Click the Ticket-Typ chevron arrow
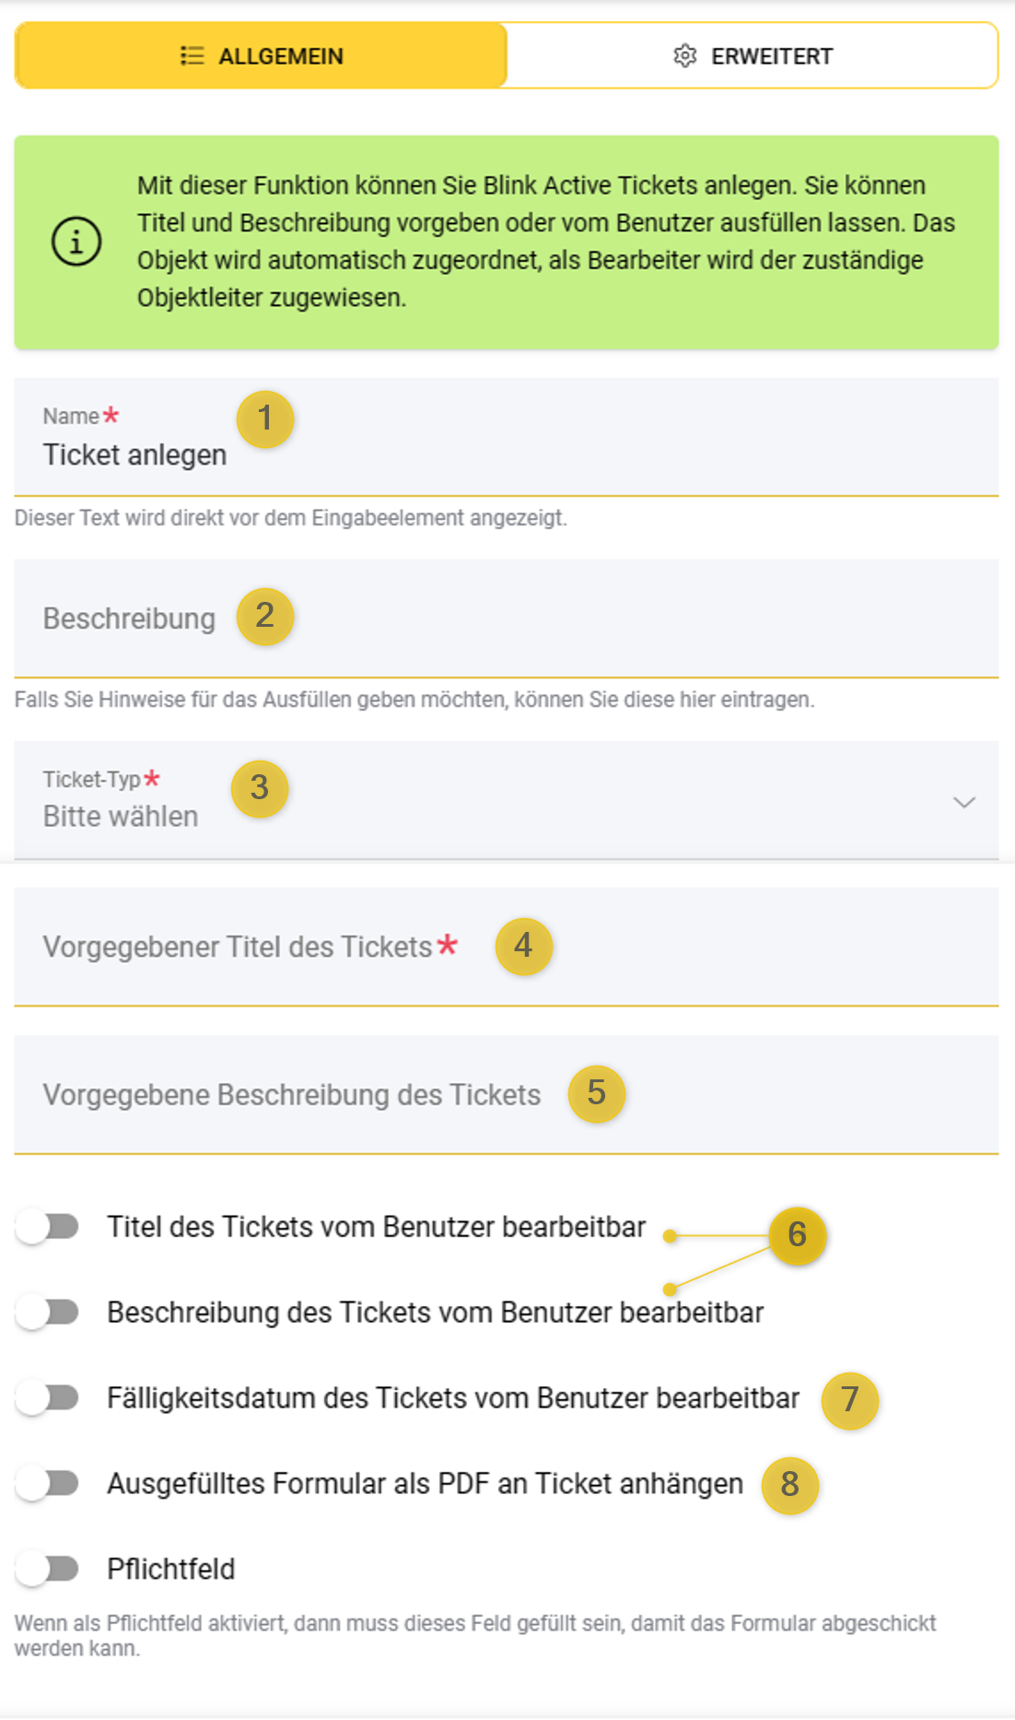Viewport: 1015px width, 1720px height. (x=963, y=802)
